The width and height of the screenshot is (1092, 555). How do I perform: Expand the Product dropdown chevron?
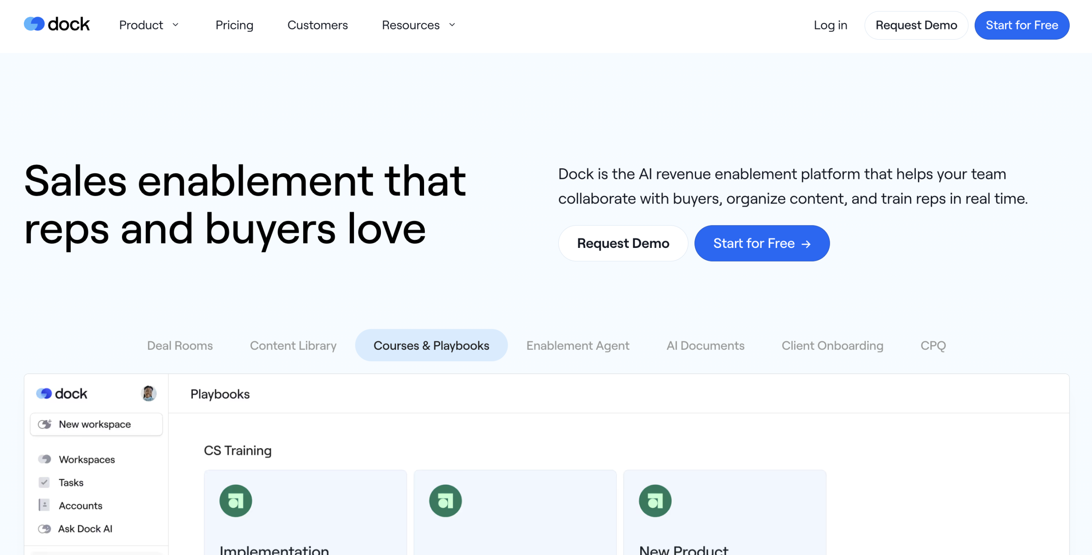click(175, 25)
